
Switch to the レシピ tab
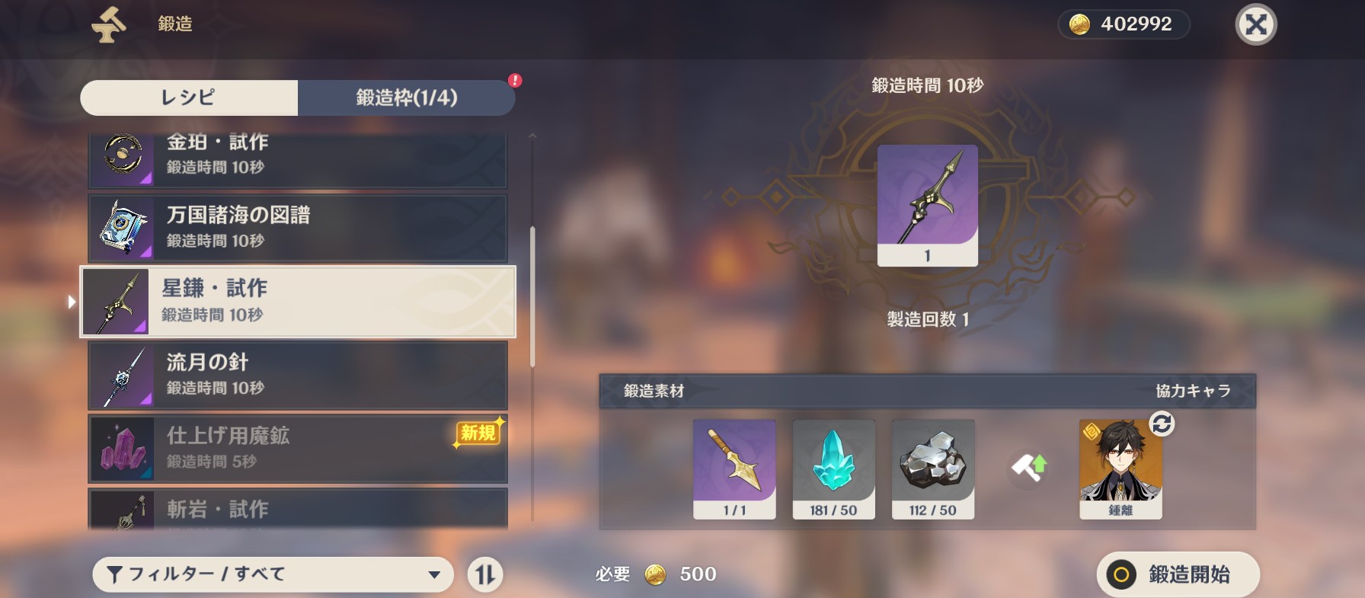pos(189,98)
